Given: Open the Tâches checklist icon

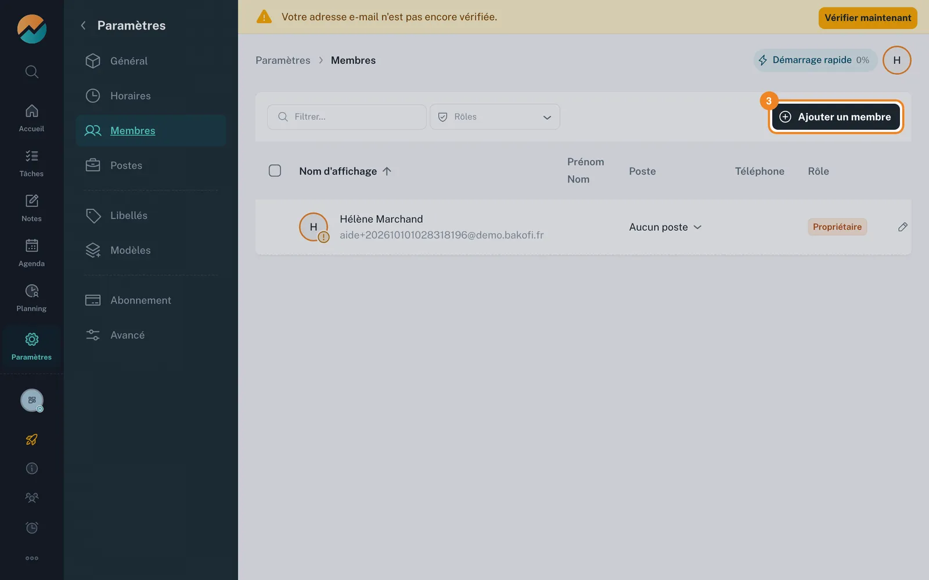Looking at the screenshot, I should (x=32, y=155).
